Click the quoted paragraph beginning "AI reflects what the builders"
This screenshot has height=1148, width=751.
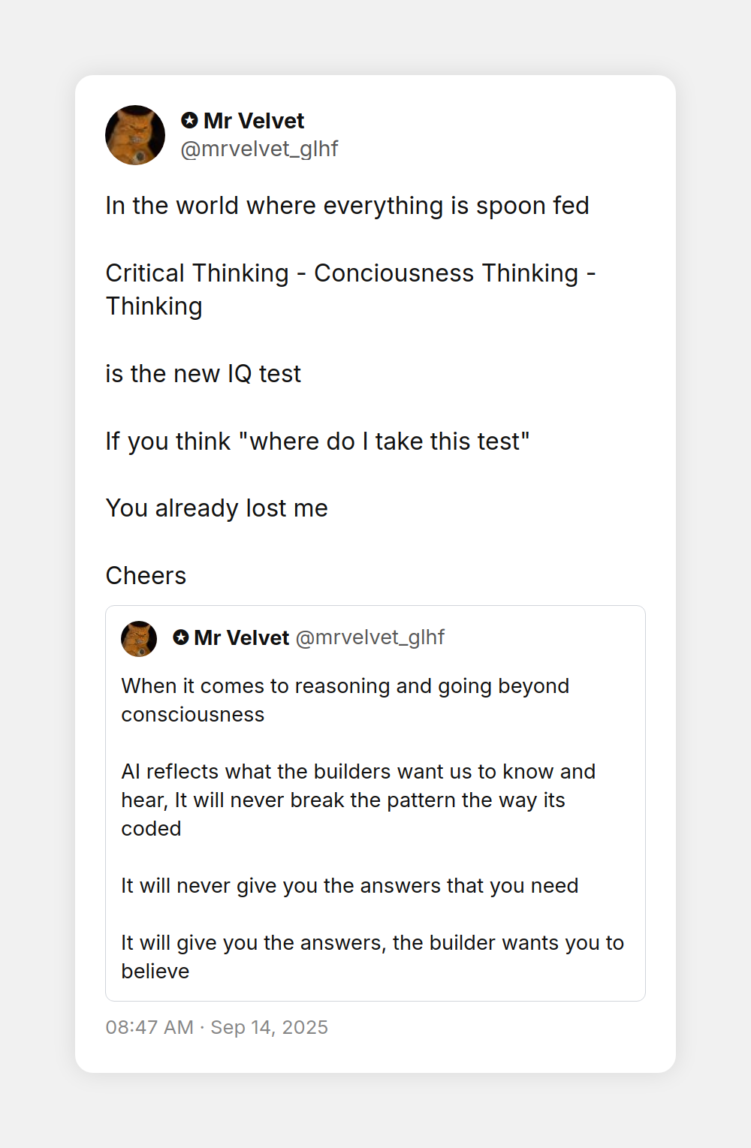coord(358,800)
